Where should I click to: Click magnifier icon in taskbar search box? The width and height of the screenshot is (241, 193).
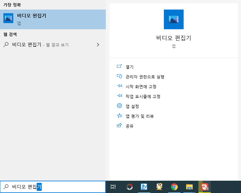point(6,187)
